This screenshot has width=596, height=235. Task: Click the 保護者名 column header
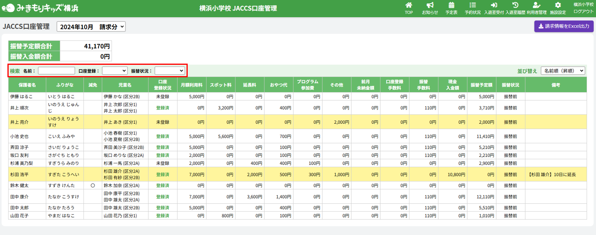(x=27, y=84)
